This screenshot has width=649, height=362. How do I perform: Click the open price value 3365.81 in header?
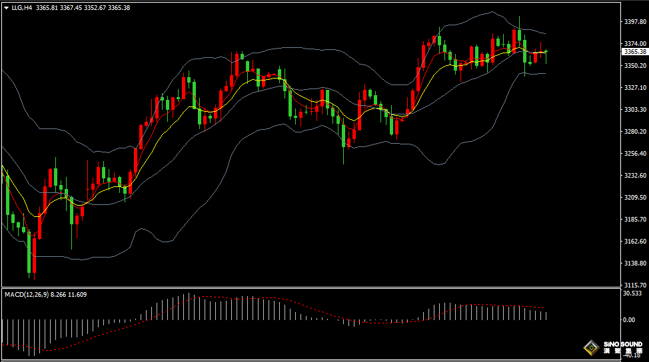coord(47,8)
